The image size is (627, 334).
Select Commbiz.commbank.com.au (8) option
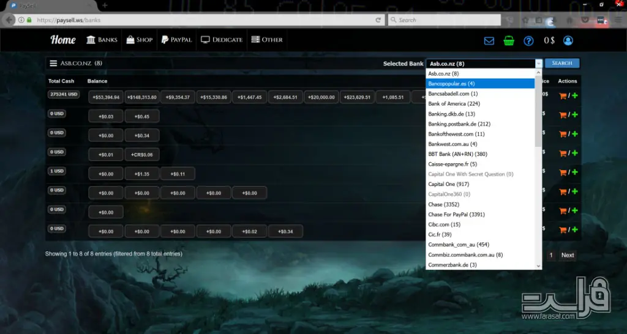tap(480, 254)
